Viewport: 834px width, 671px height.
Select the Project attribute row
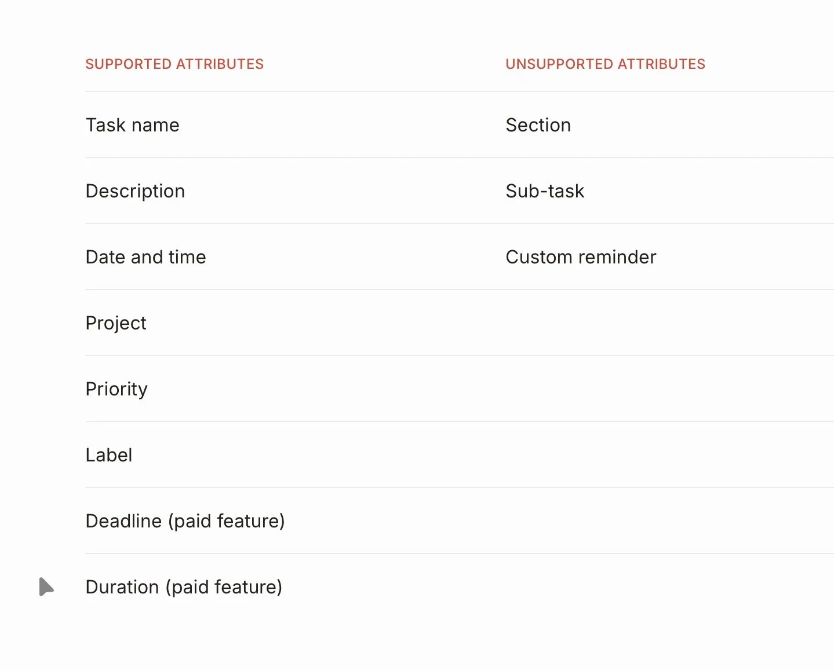coord(116,323)
